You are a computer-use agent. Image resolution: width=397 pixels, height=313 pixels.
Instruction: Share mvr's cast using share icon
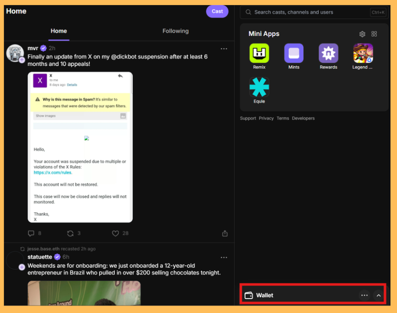225,233
